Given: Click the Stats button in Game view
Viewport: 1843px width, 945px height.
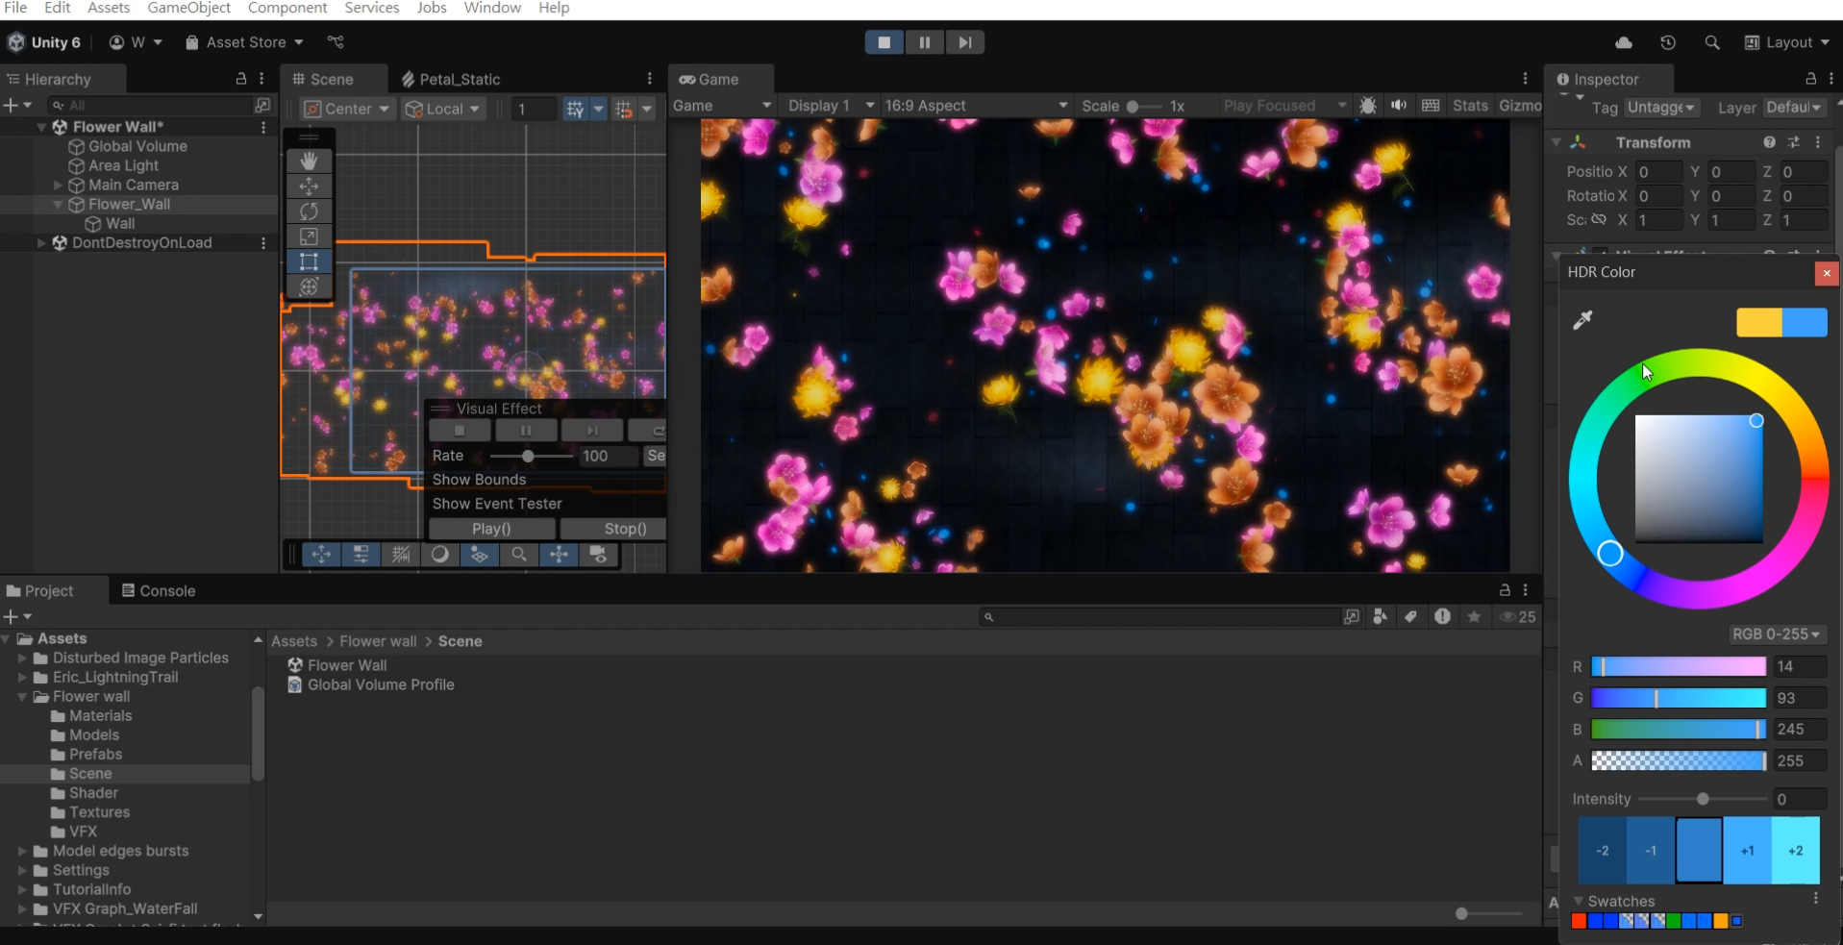Looking at the screenshot, I should [1470, 106].
